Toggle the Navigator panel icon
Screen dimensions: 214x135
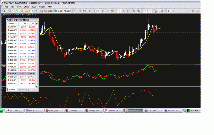point(26,11)
